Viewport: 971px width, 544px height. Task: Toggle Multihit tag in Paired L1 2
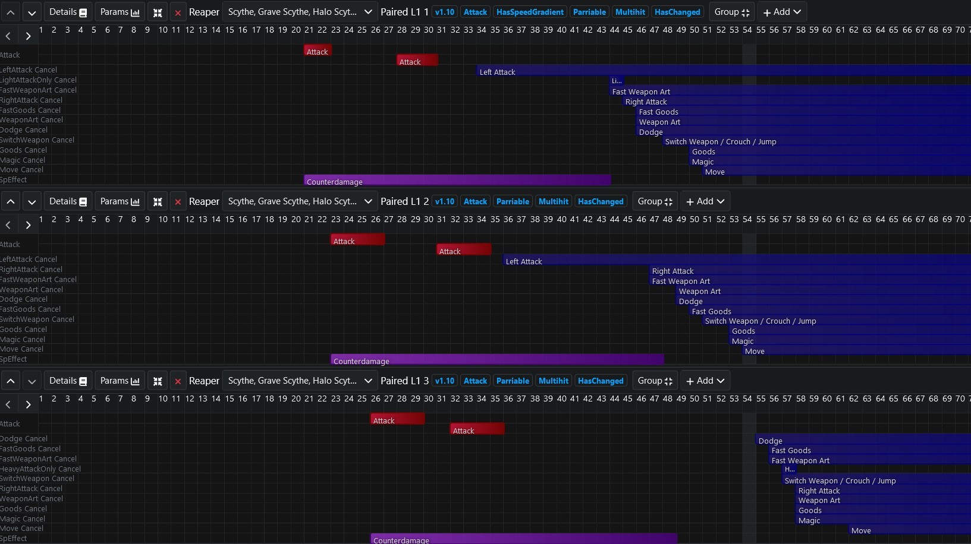point(554,201)
